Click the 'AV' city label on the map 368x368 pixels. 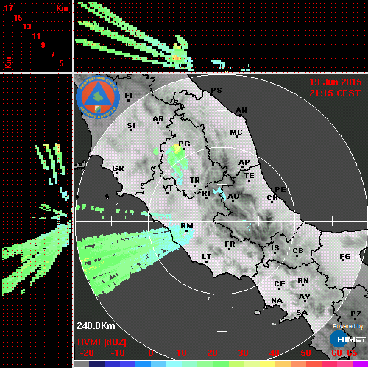(305, 297)
